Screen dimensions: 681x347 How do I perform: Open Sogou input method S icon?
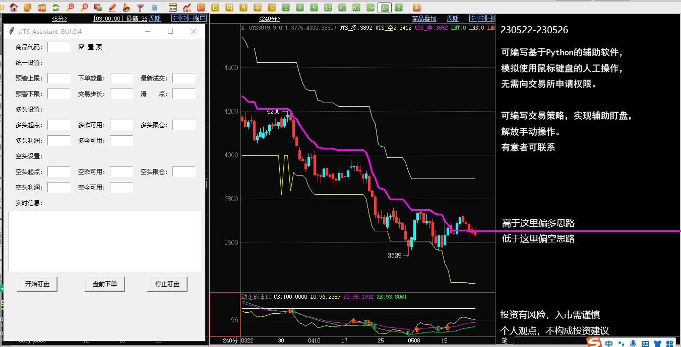point(595,342)
